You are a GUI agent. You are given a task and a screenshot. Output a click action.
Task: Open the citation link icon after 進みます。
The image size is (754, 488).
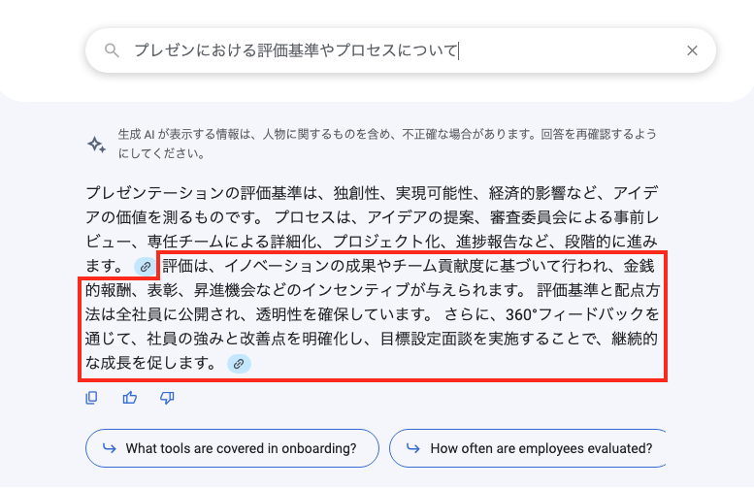pyautogui.click(x=146, y=267)
